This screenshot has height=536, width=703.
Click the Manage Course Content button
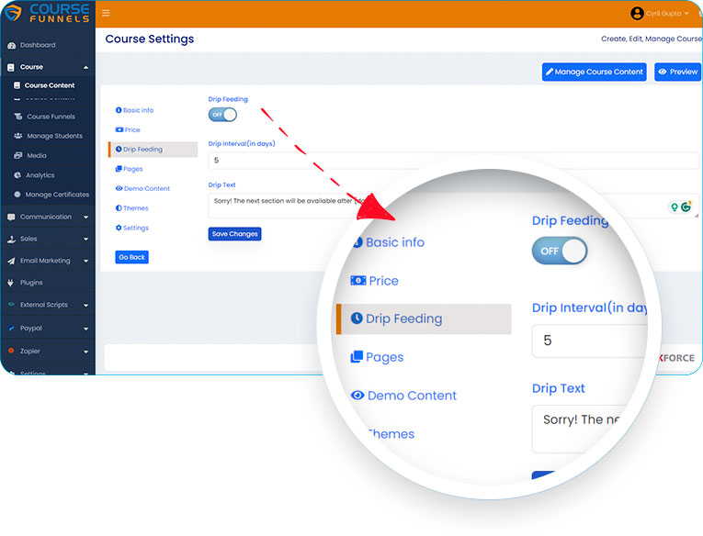tap(594, 72)
